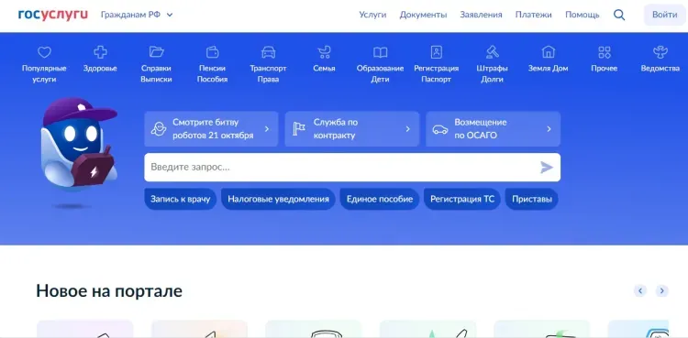Select the Регистрация Паспорт ID icon
Image resolution: width=688 pixels, height=338 pixels.
coord(436,52)
